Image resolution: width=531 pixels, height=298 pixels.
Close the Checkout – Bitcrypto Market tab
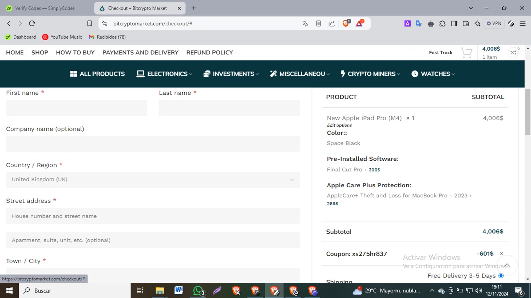click(x=179, y=8)
